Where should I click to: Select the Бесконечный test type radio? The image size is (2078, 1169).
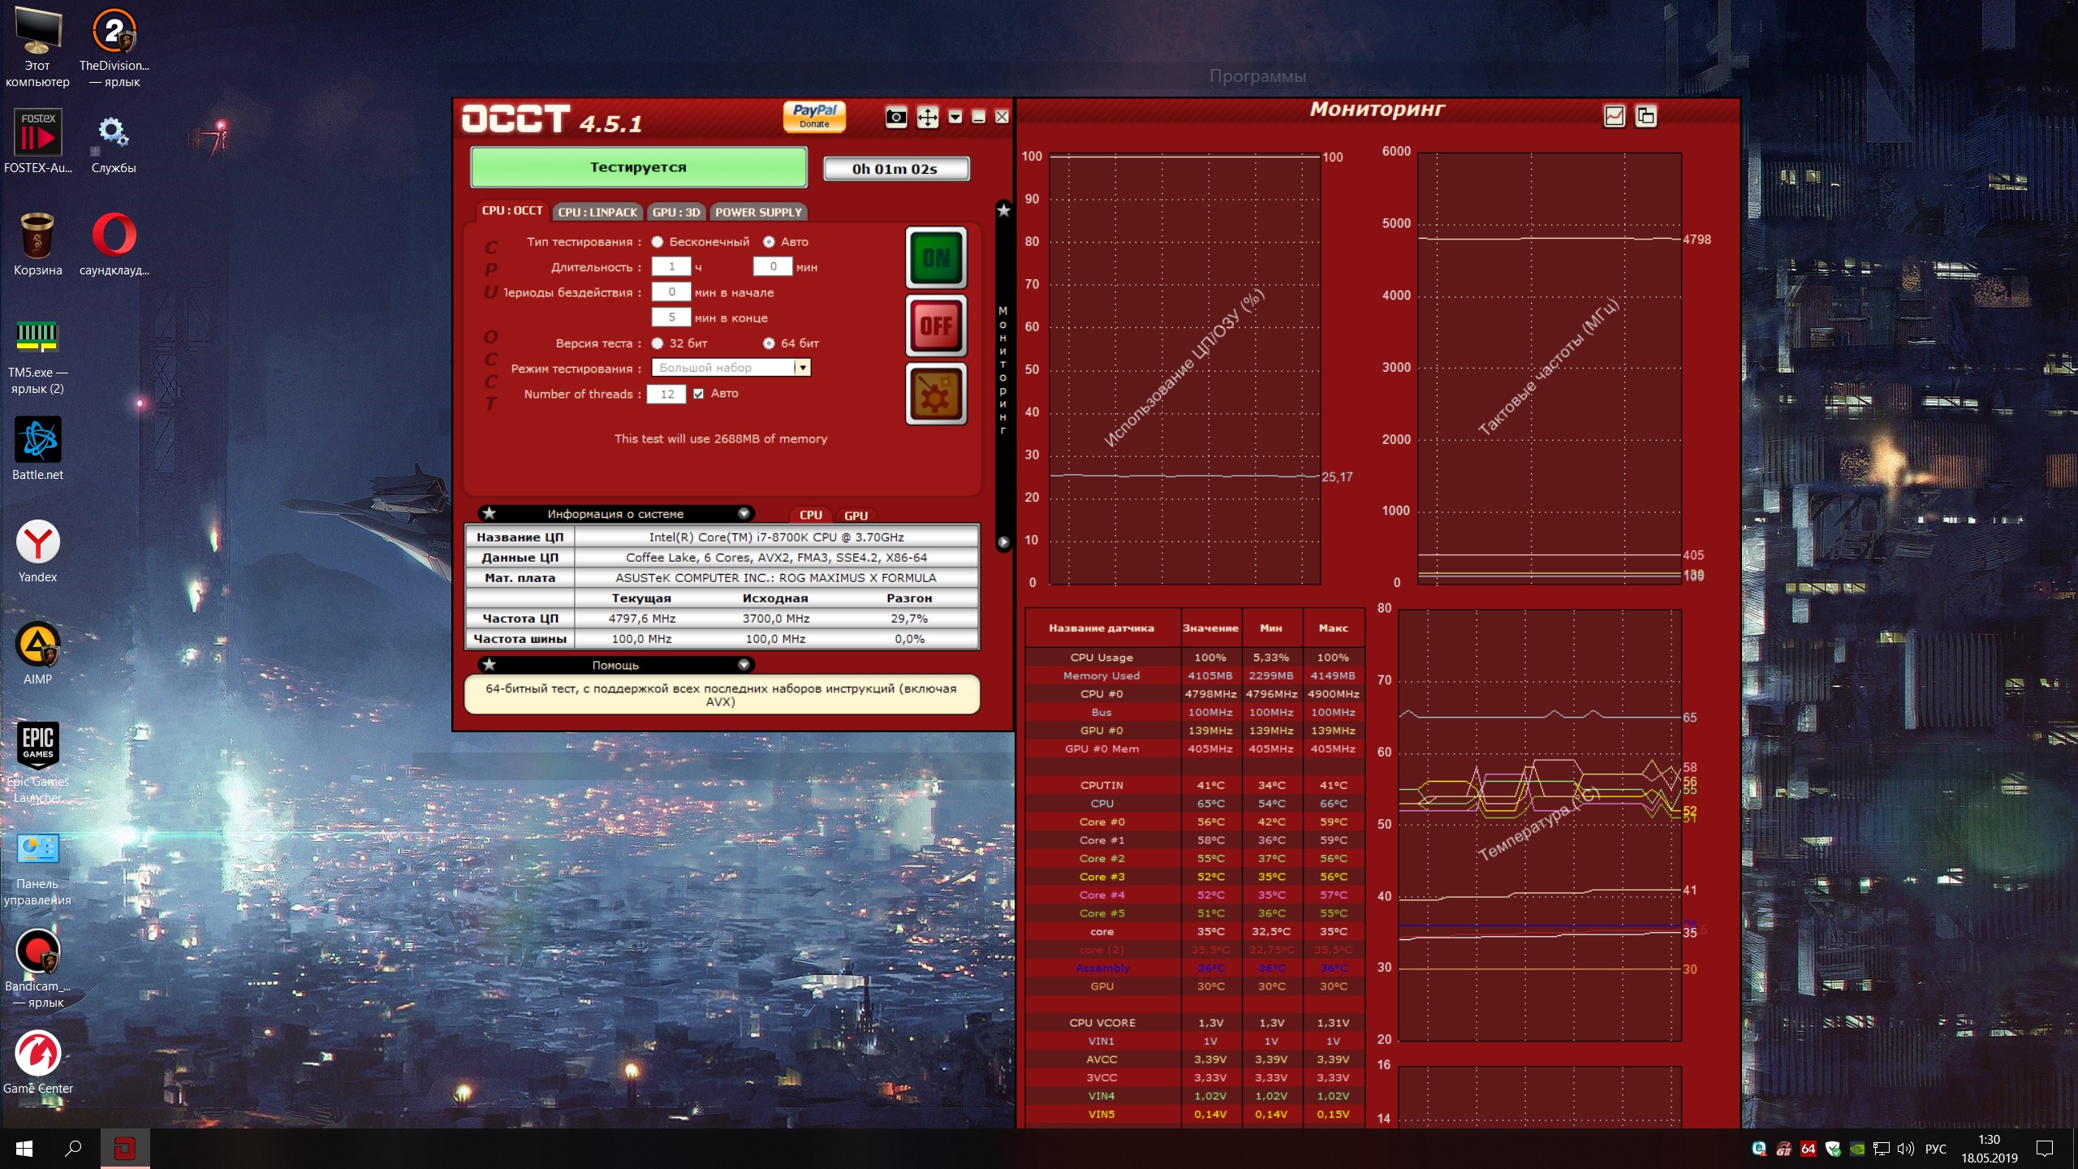click(657, 242)
